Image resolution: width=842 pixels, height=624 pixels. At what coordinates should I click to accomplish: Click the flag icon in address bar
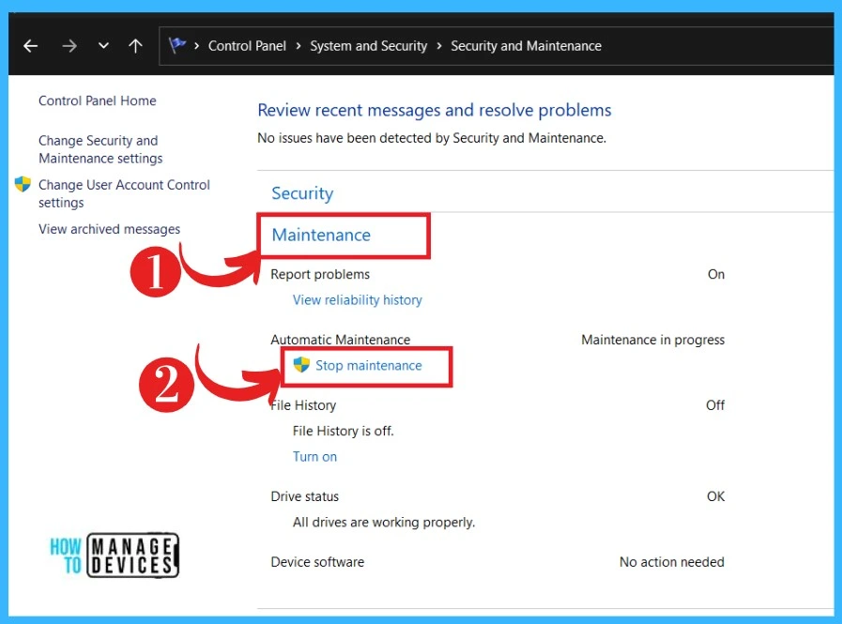(177, 45)
